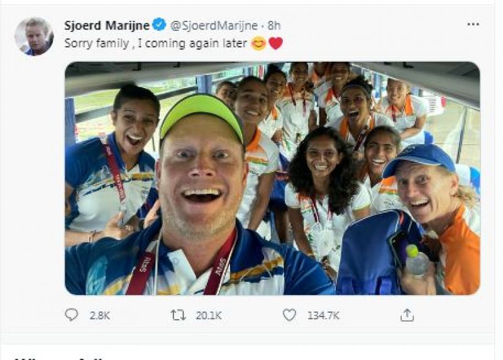
Task: Click the reply speech bubble icon
Action: click(x=72, y=315)
